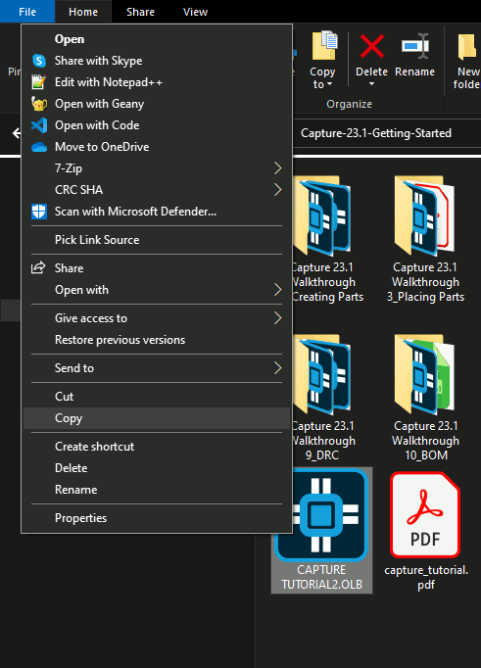Choose Create shortcut menu entry
Image resolution: width=481 pixels, height=668 pixels.
pos(157,447)
